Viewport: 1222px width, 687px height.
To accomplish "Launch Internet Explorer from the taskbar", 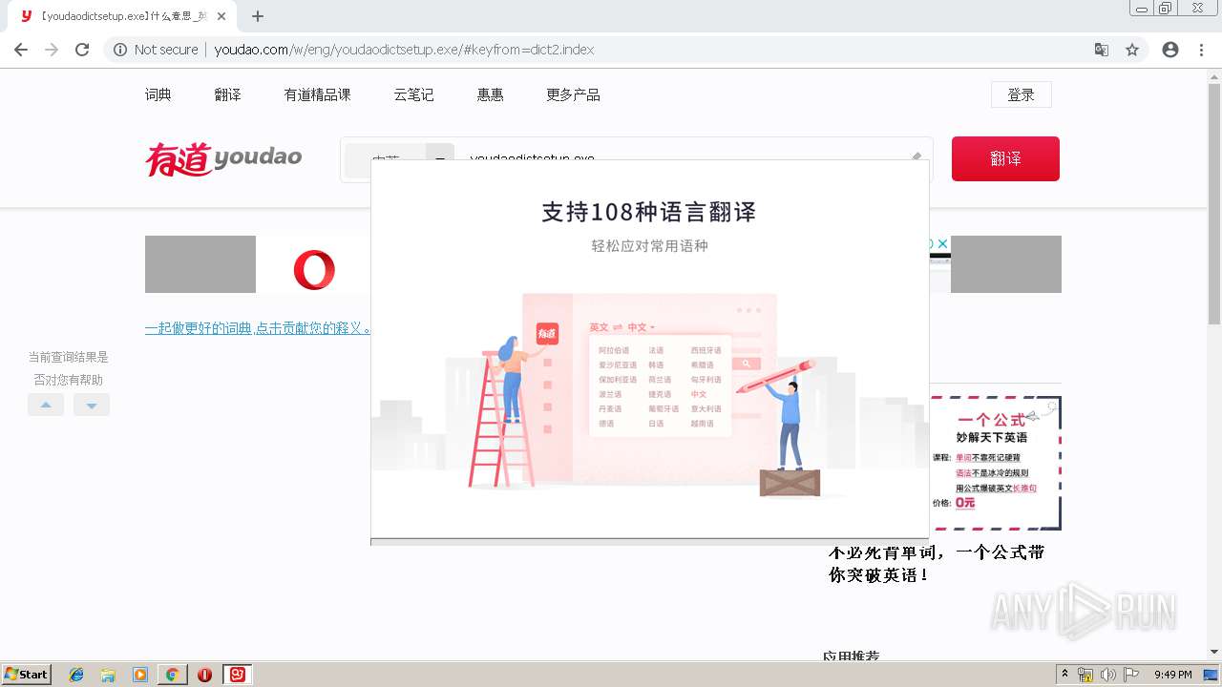I will [76, 675].
